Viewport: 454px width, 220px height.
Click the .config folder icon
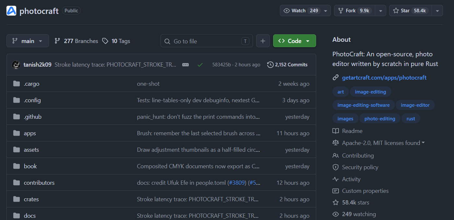tap(17, 100)
